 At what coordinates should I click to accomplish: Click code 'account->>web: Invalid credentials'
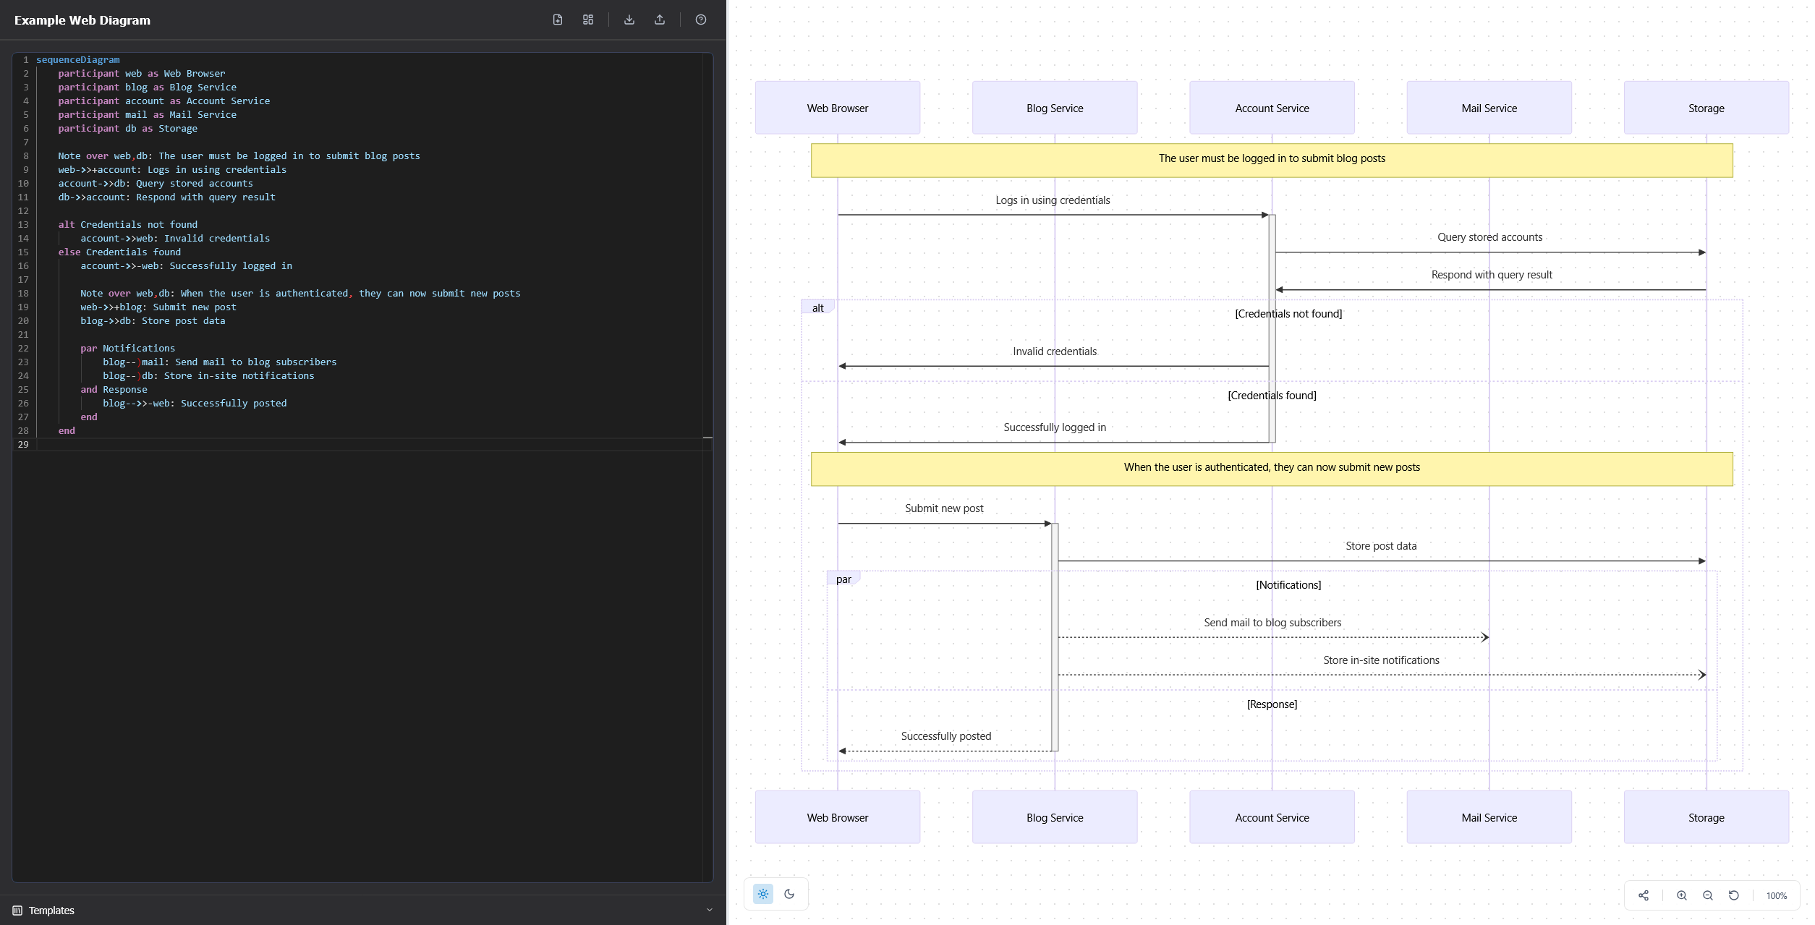[x=175, y=239]
